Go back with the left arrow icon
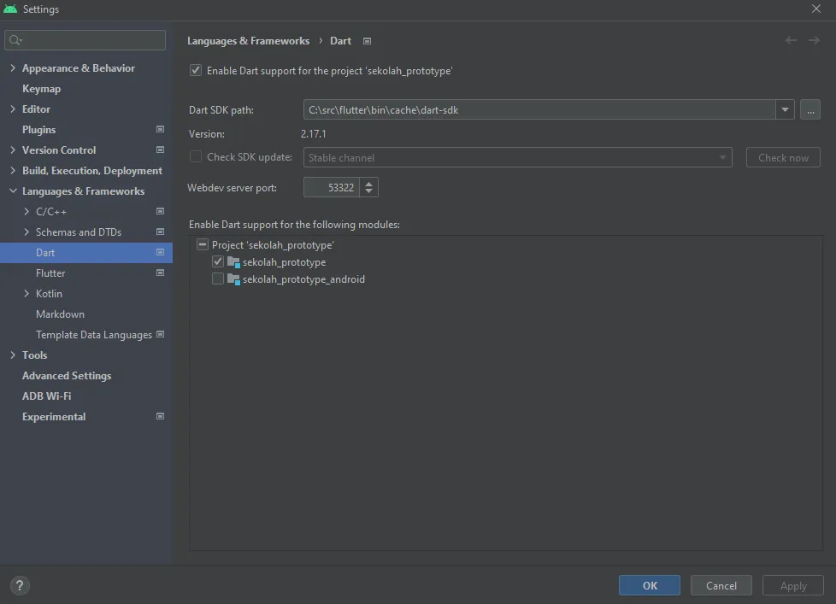The height and width of the screenshot is (604, 836). pos(791,40)
